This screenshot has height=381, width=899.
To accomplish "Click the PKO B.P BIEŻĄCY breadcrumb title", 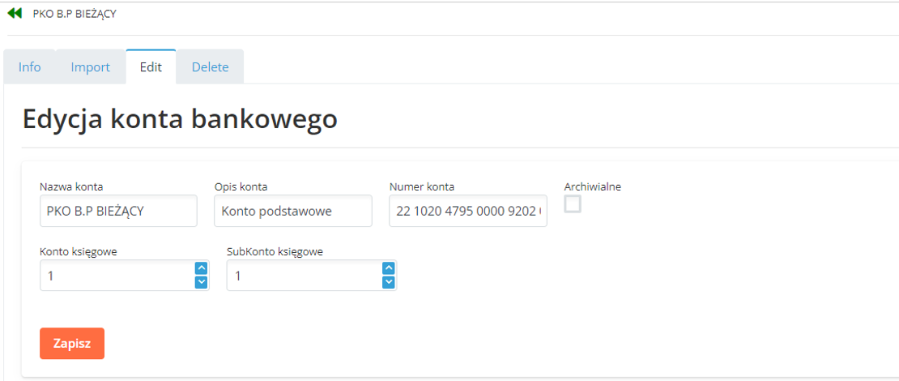I will pyautogui.click(x=74, y=14).
